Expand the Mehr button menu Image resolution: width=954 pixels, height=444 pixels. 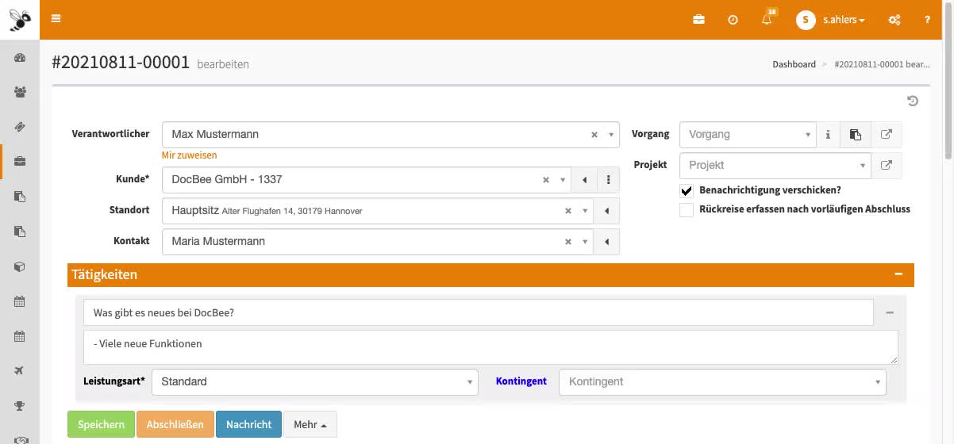click(x=310, y=424)
